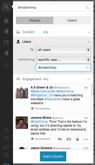Expand the Content filter chevron
Viewport: 95px width, 165px height.
tap(89, 32)
